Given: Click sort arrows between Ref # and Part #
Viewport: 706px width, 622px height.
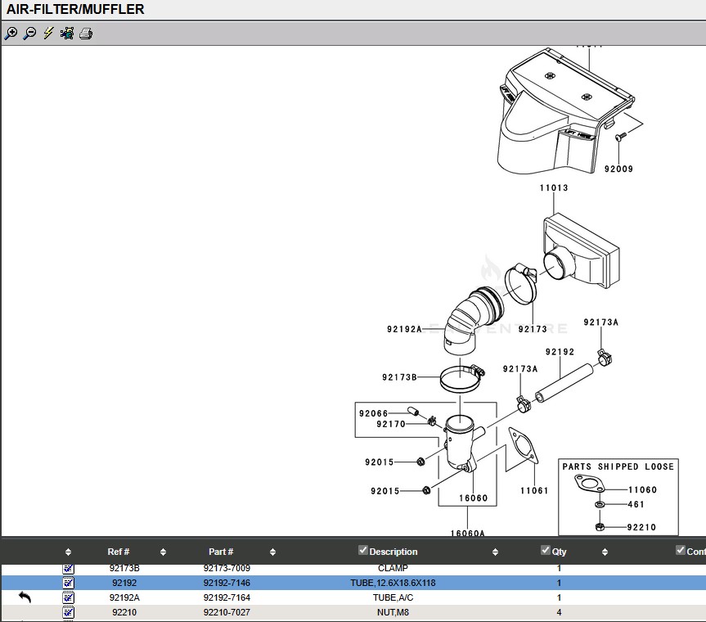Looking at the screenshot, I should pyautogui.click(x=163, y=552).
